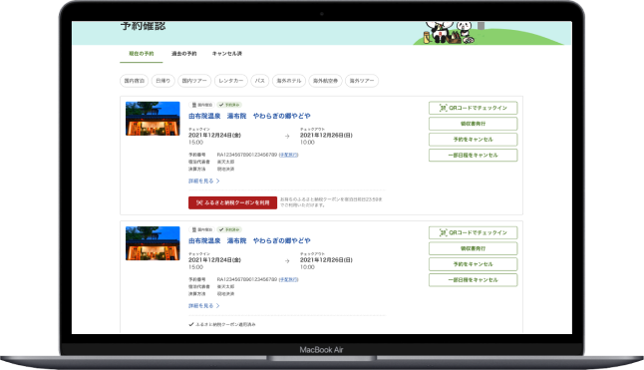Click the red ふるさと納税クーポンを利用 button

(232, 202)
